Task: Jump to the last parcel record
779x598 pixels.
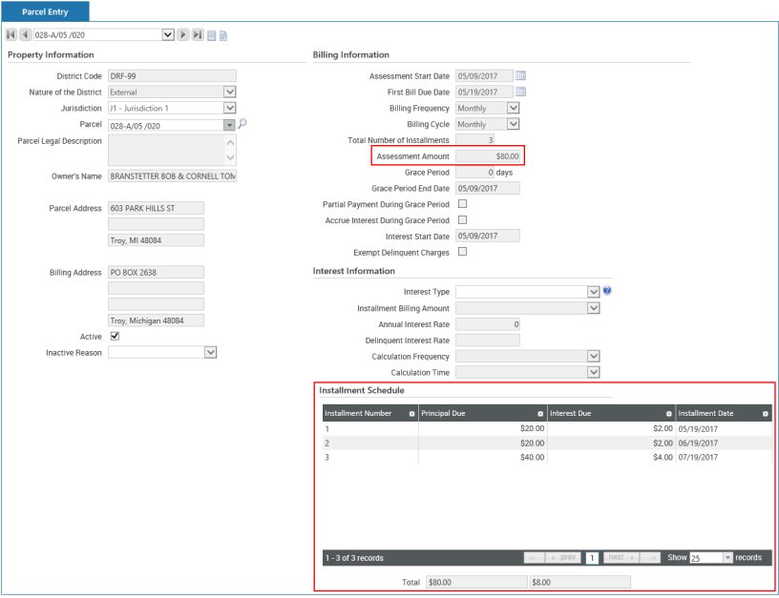Action: coord(198,36)
